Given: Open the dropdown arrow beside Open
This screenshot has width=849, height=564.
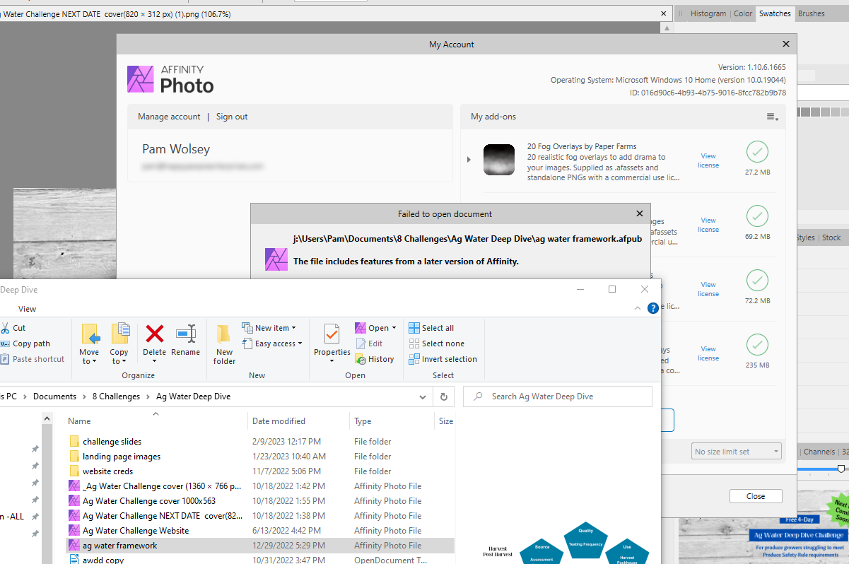Looking at the screenshot, I should coord(393,327).
